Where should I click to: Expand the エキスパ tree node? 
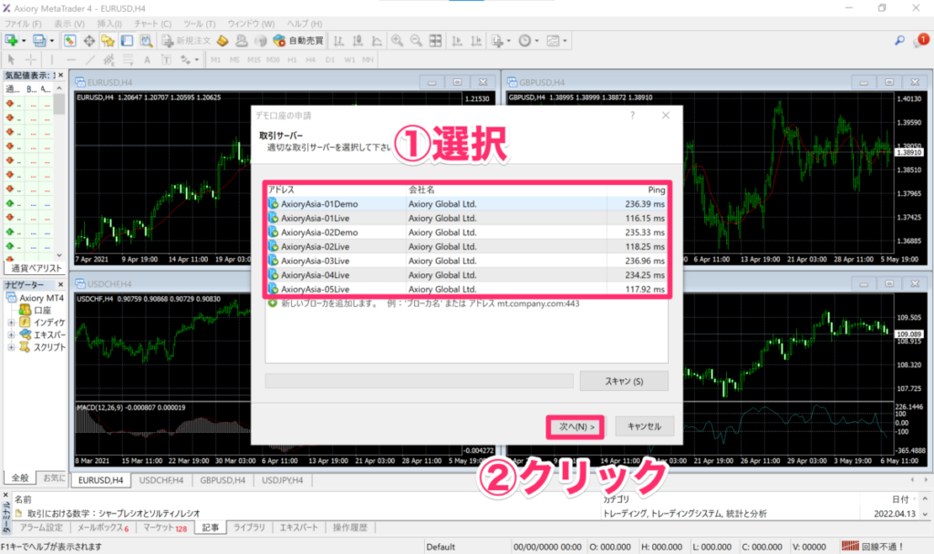pyautogui.click(x=11, y=335)
